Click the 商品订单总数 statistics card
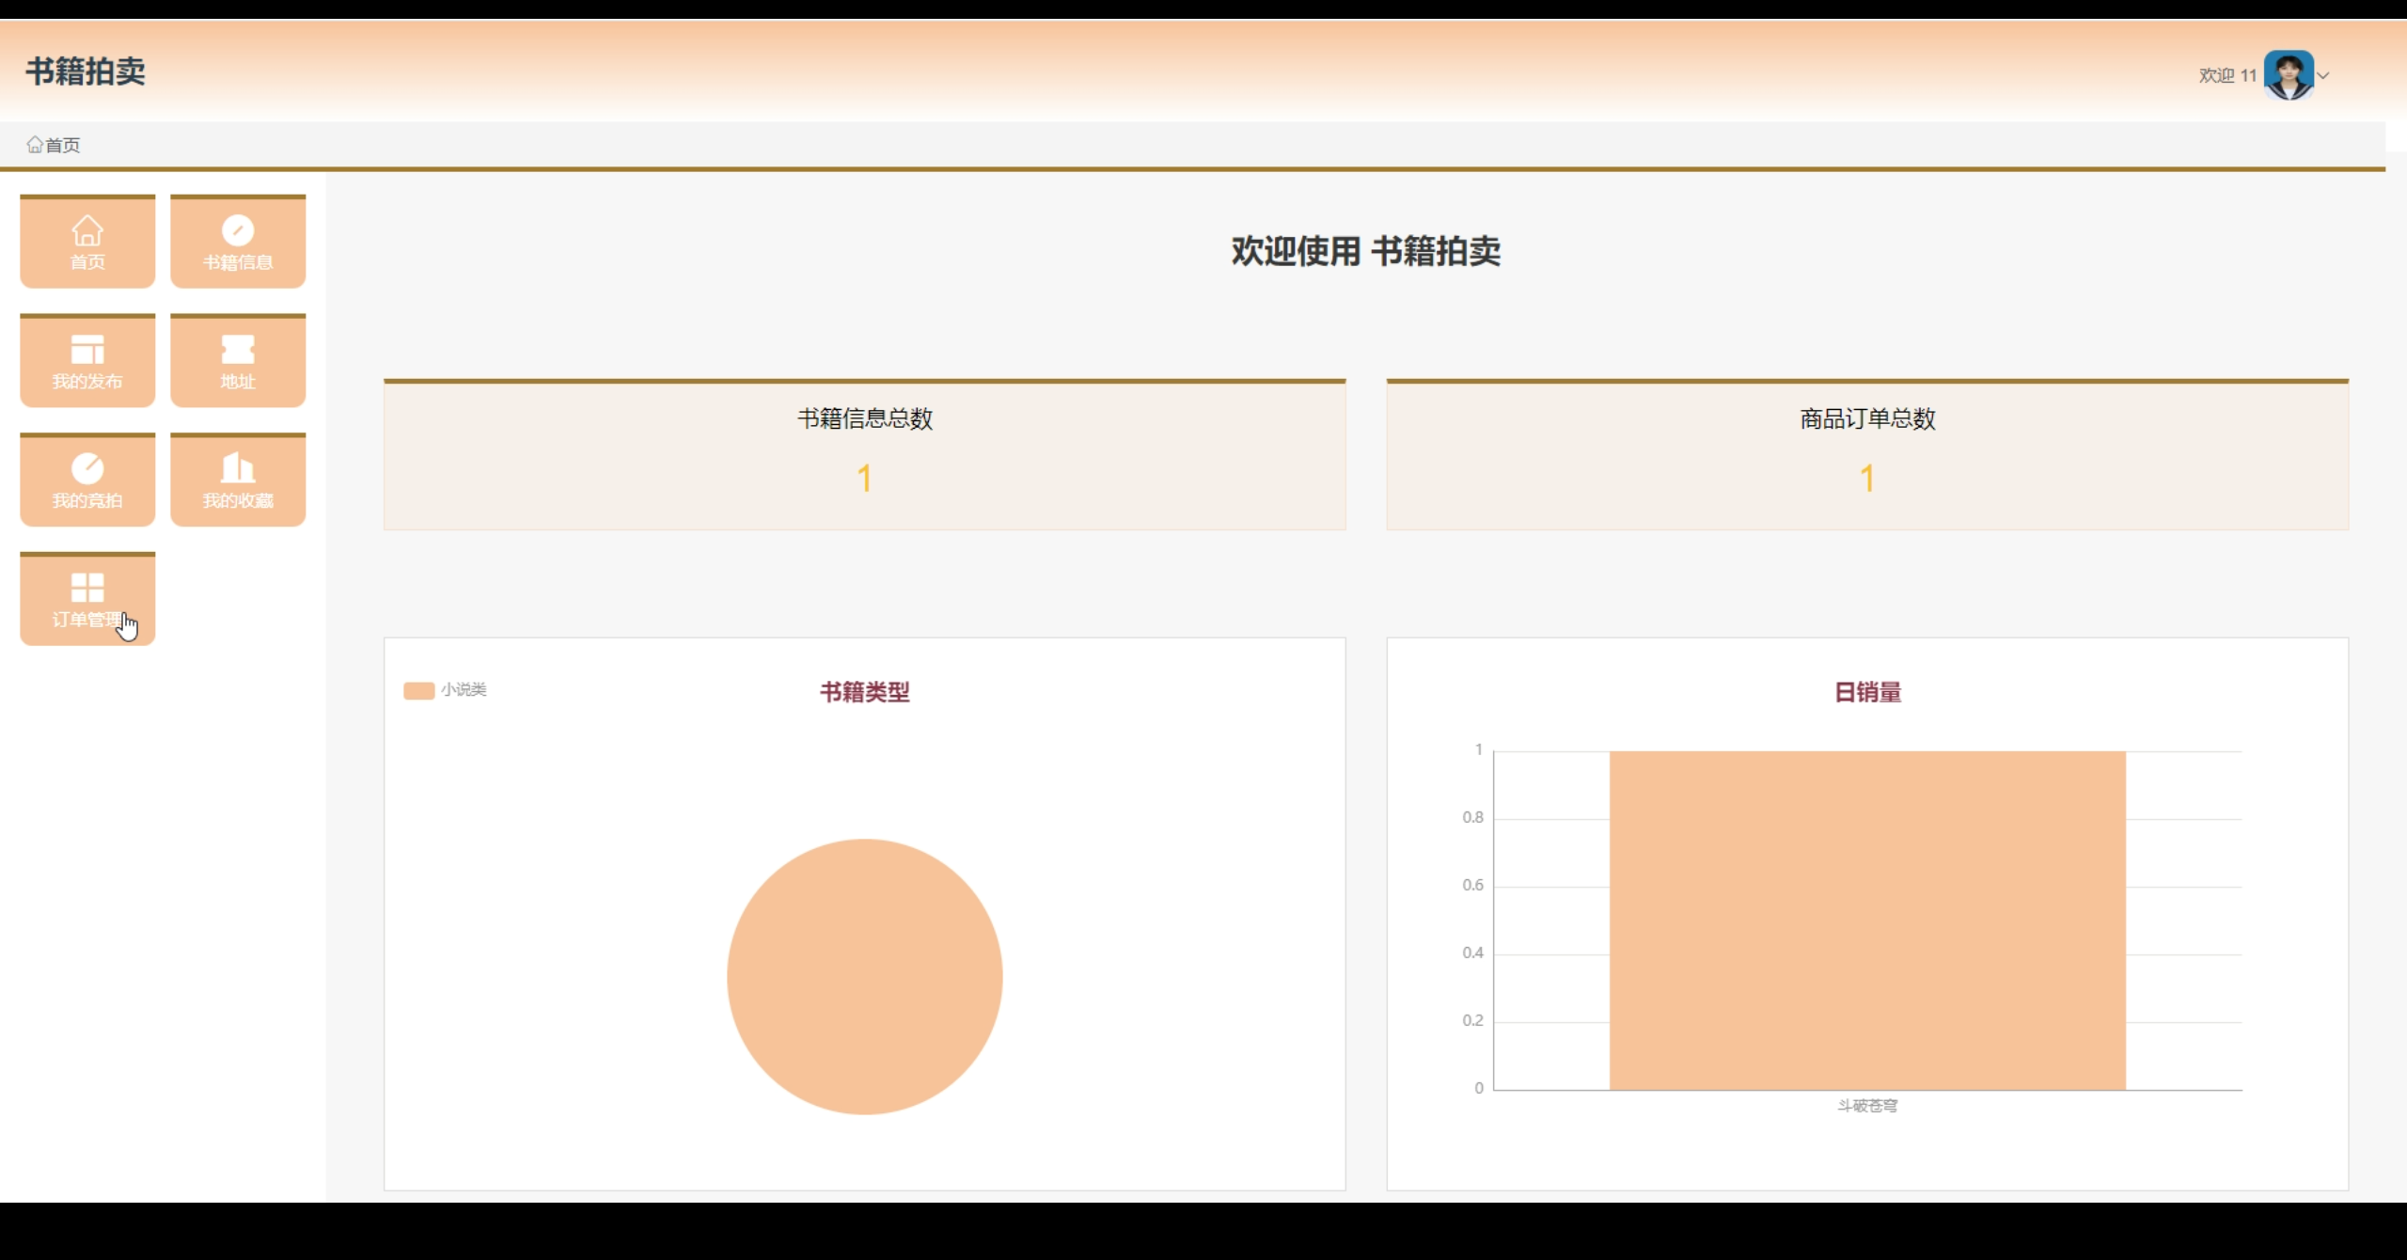 1866,455
